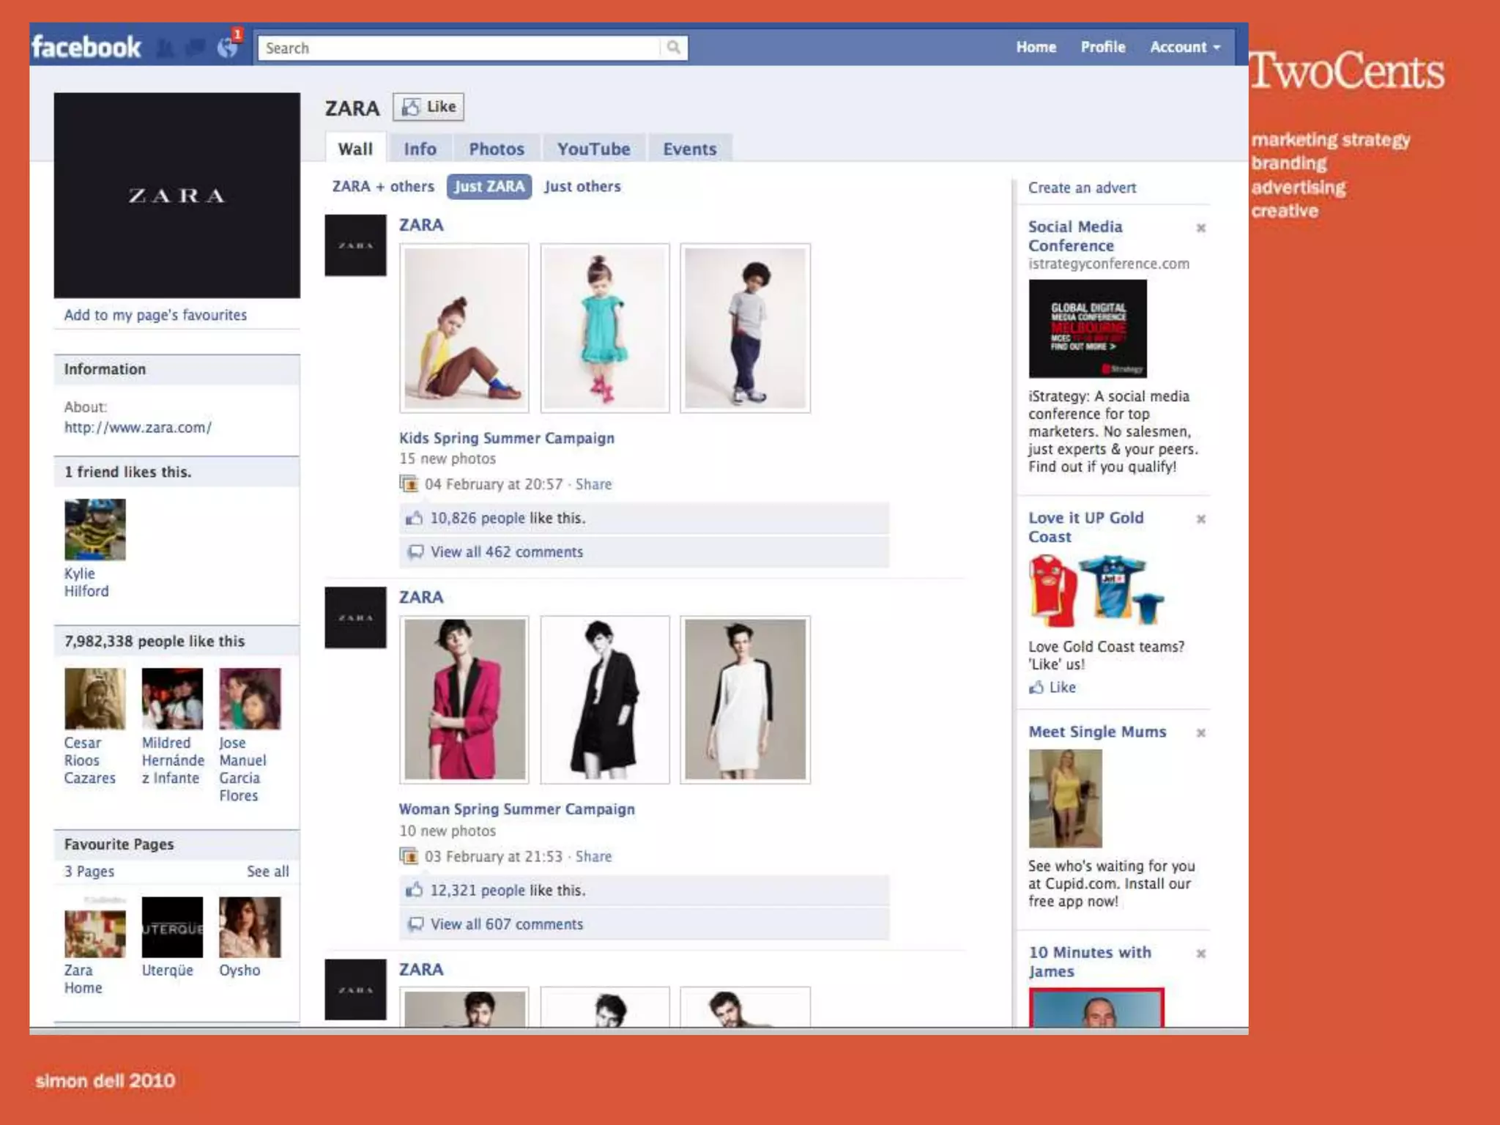Dismiss the Love it UP Gold Coast ad
This screenshot has width=1500, height=1125.
pyautogui.click(x=1200, y=519)
